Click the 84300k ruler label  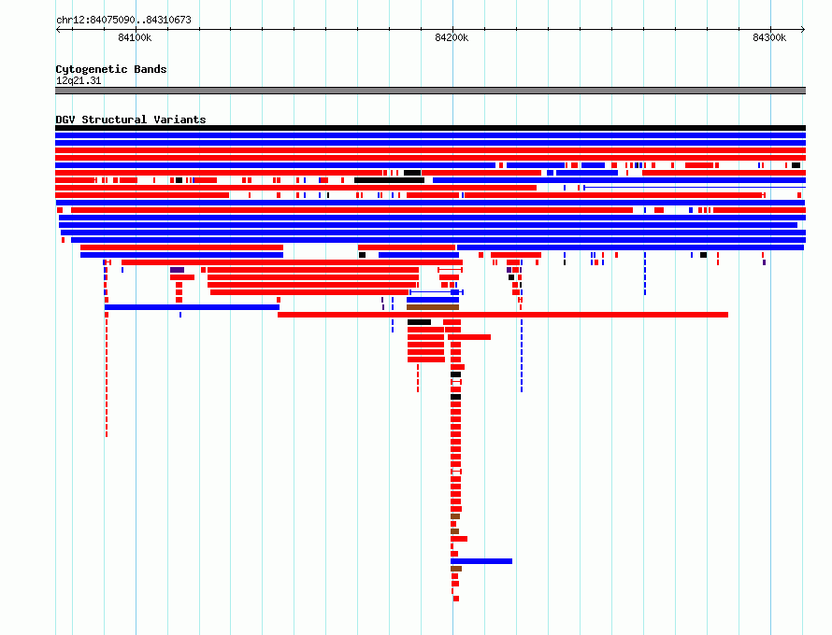tap(769, 37)
